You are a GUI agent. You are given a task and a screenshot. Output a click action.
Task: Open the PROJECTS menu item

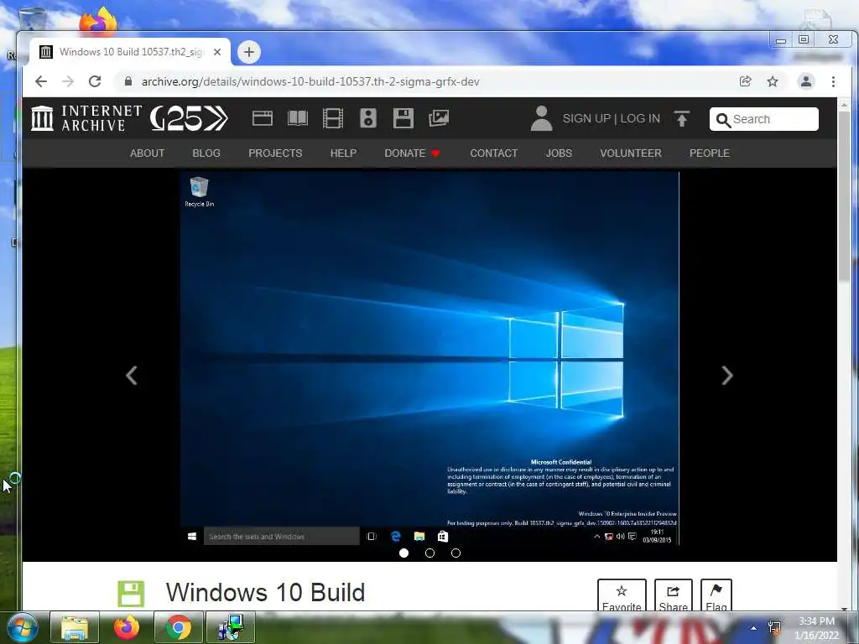(x=275, y=153)
